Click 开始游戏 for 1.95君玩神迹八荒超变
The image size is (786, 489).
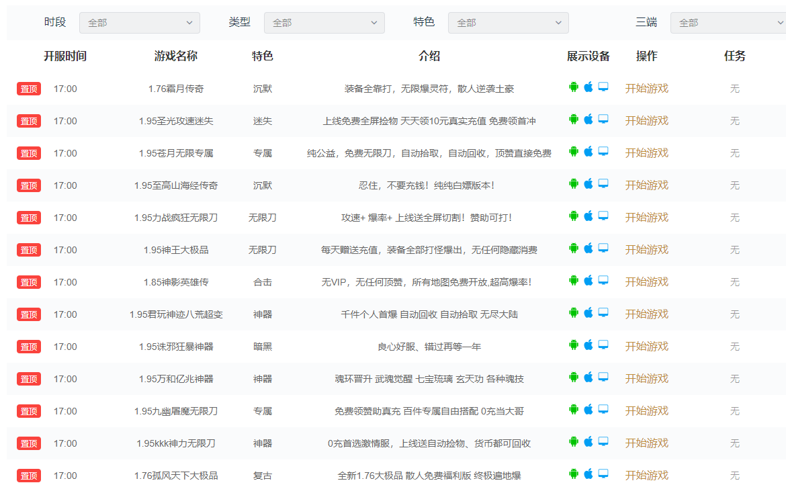pyautogui.click(x=647, y=314)
